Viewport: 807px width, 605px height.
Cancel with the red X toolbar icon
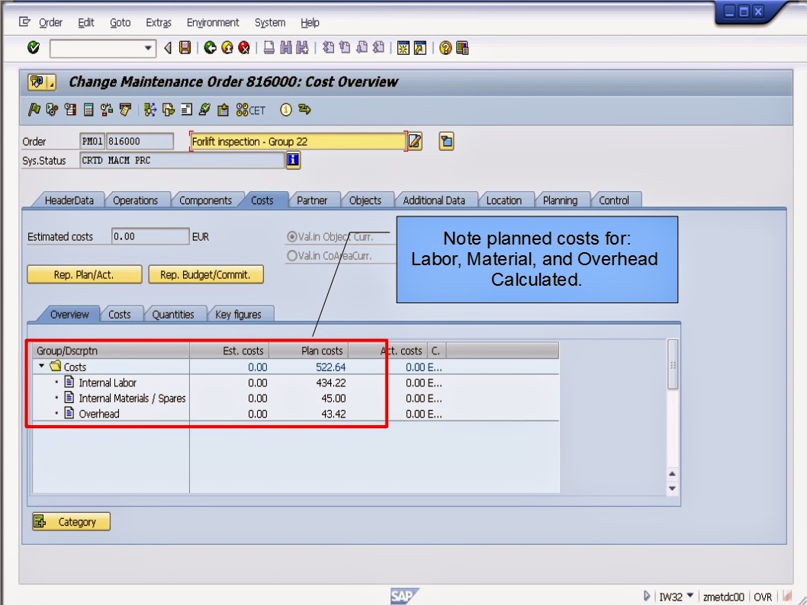click(x=243, y=48)
